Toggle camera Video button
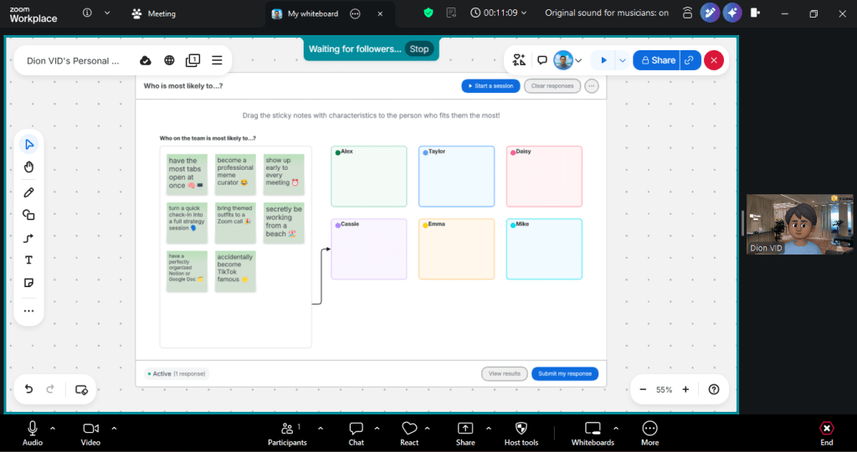Image resolution: width=857 pixels, height=452 pixels. (x=90, y=434)
